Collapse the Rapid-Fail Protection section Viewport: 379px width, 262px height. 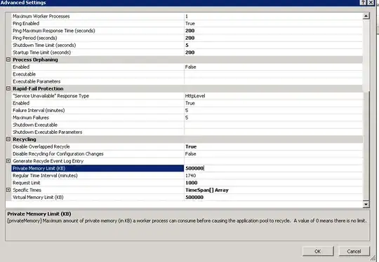[x=8, y=88]
